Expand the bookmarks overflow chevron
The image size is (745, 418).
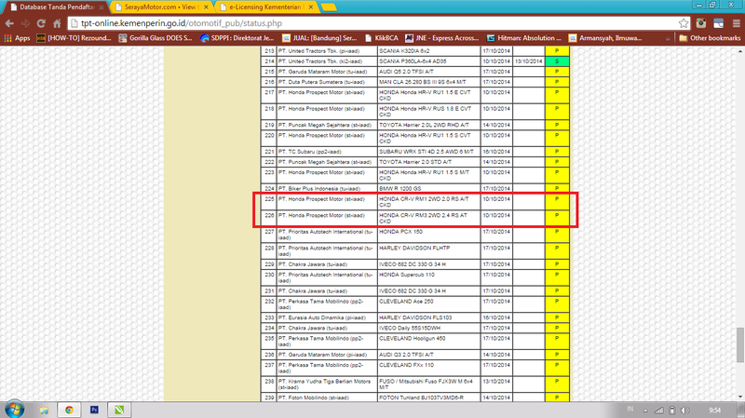pyautogui.click(x=668, y=38)
